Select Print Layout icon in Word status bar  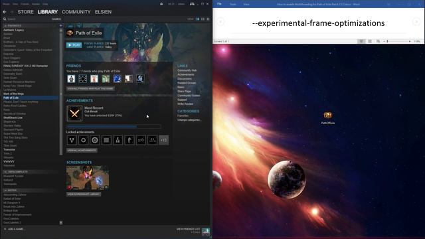tap(370, 41)
